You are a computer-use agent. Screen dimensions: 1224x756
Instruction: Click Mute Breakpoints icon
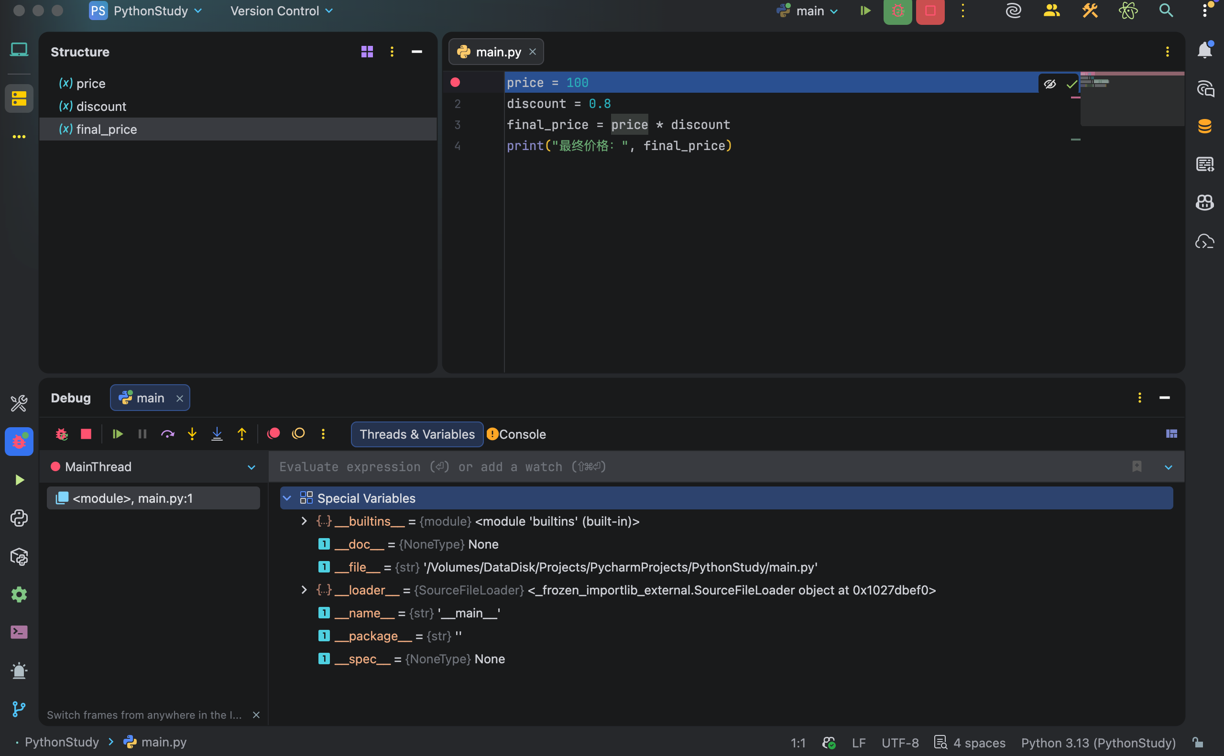[x=298, y=434]
